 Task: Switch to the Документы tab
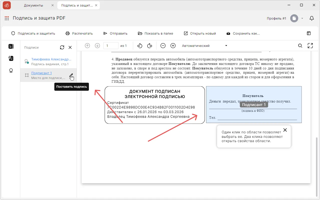34,5
